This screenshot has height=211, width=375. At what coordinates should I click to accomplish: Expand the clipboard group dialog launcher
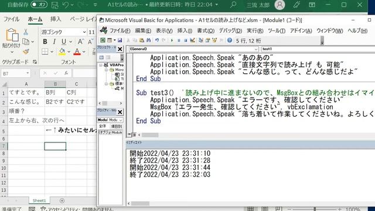tap(35, 62)
